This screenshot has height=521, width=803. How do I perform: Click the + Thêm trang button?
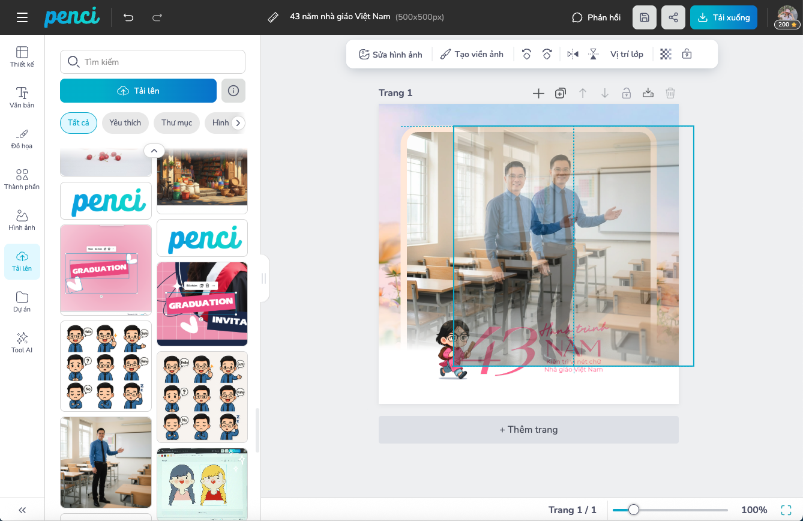pos(528,430)
